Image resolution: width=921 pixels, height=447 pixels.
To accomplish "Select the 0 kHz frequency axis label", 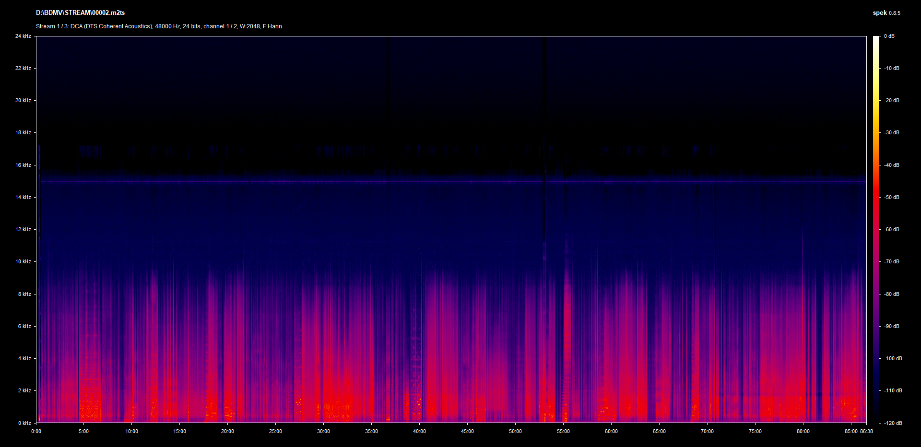I will (x=24, y=423).
